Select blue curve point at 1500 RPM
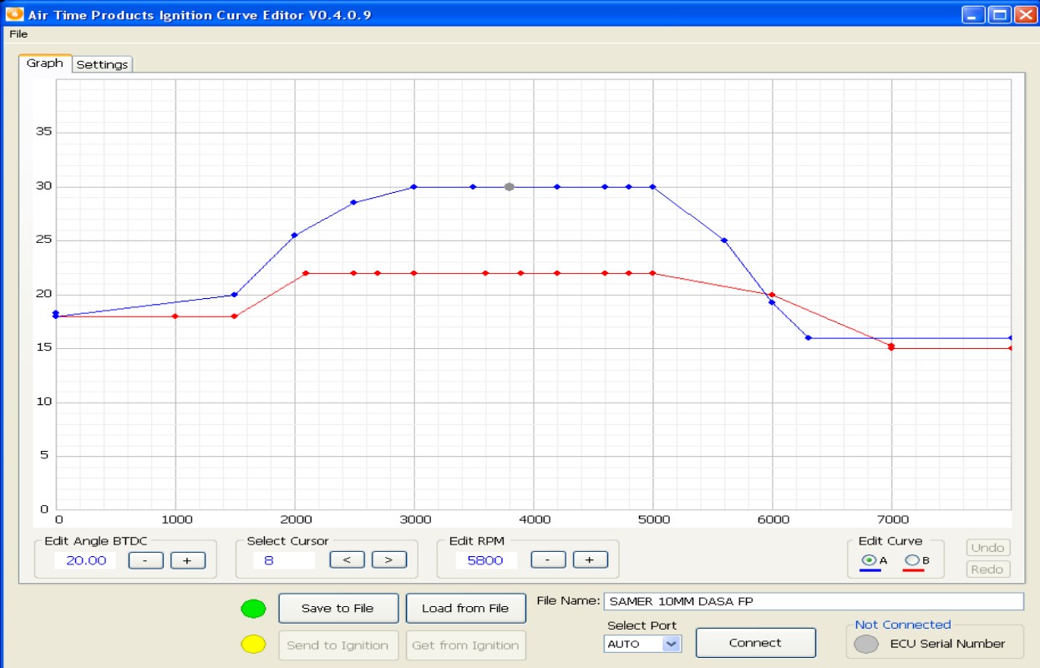This screenshot has height=668, width=1040. tap(235, 295)
